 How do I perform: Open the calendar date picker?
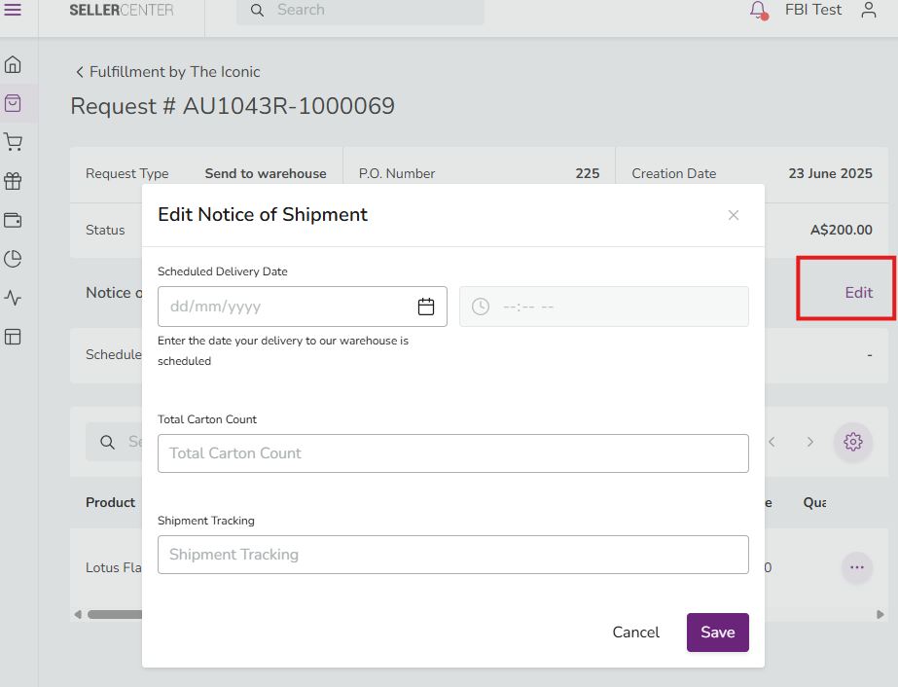tap(426, 307)
